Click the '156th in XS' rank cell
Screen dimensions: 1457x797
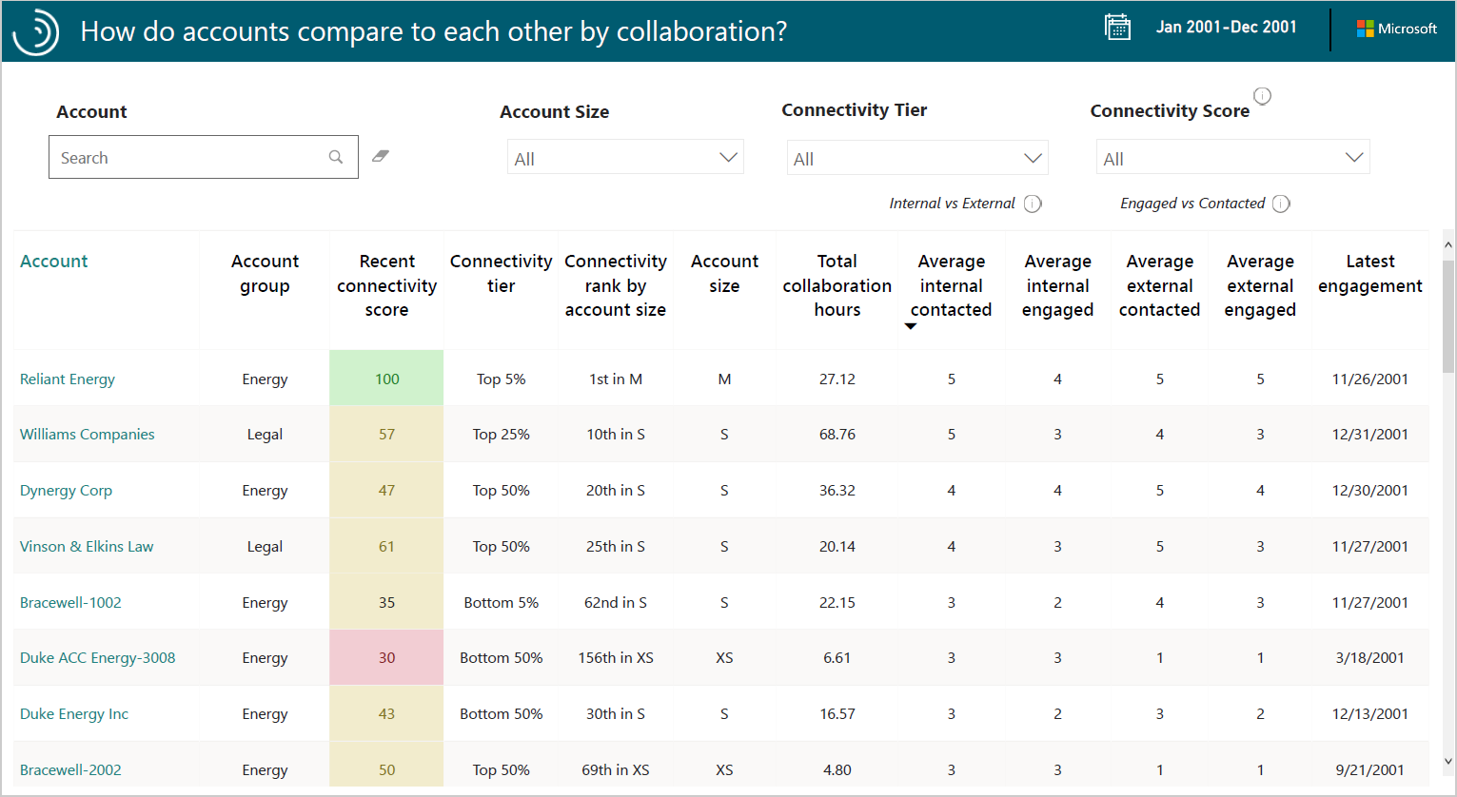(616, 658)
